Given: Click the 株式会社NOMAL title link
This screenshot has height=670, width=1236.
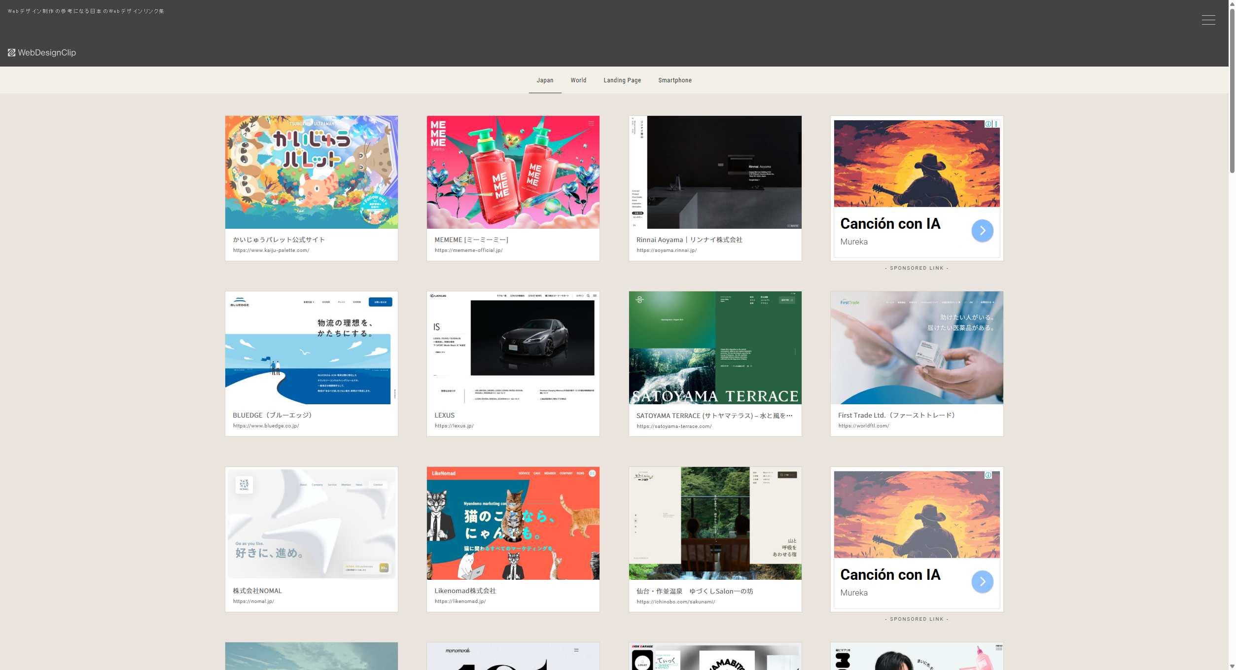Looking at the screenshot, I should [x=257, y=591].
